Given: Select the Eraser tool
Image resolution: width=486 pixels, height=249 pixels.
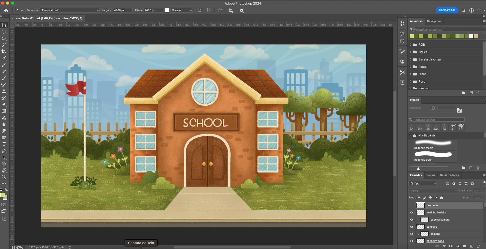Looking at the screenshot, I should 4,104.
